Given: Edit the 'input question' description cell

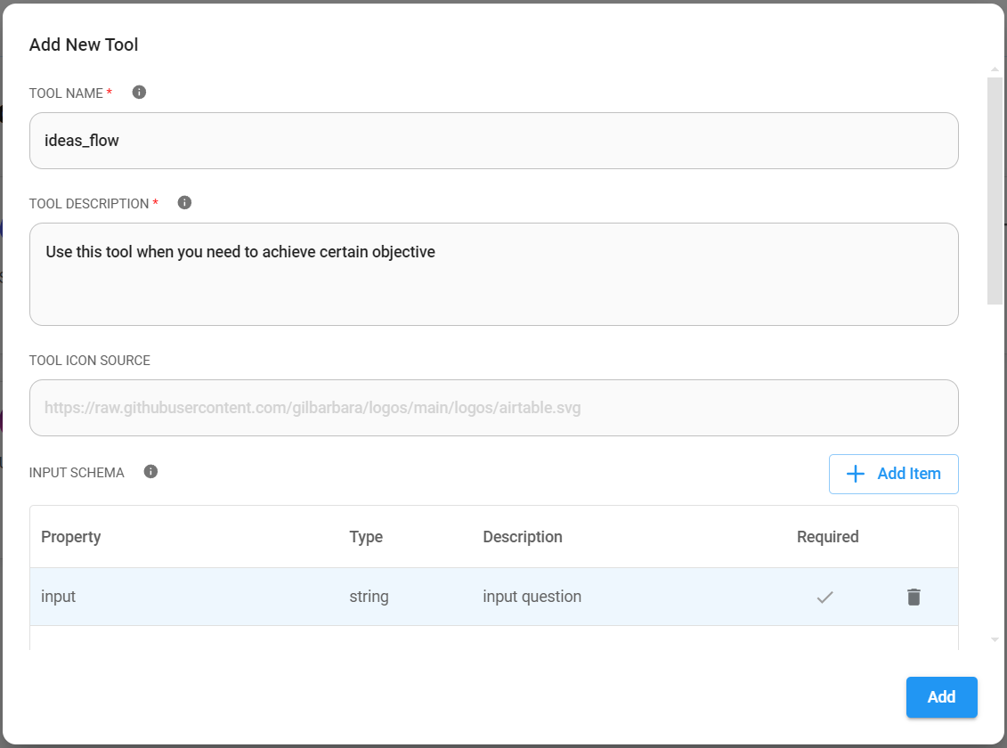Looking at the screenshot, I should click(x=532, y=597).
